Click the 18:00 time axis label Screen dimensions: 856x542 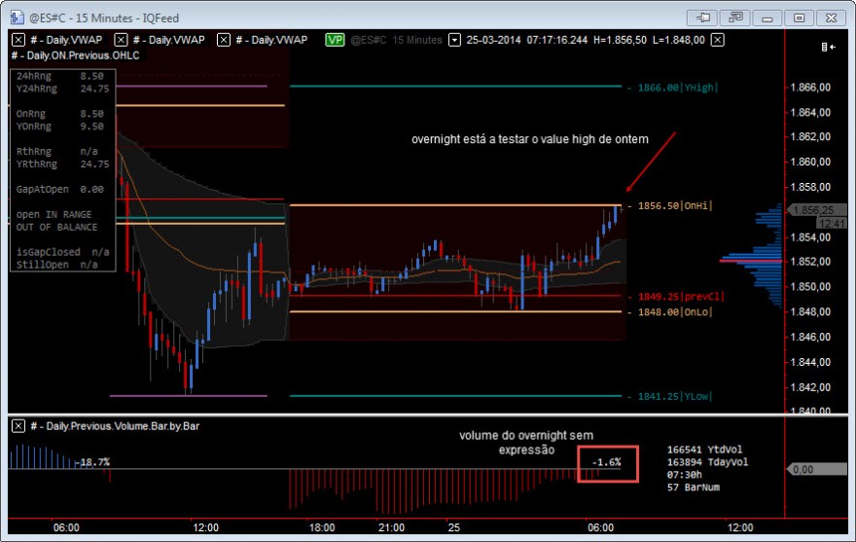point(322,527)
